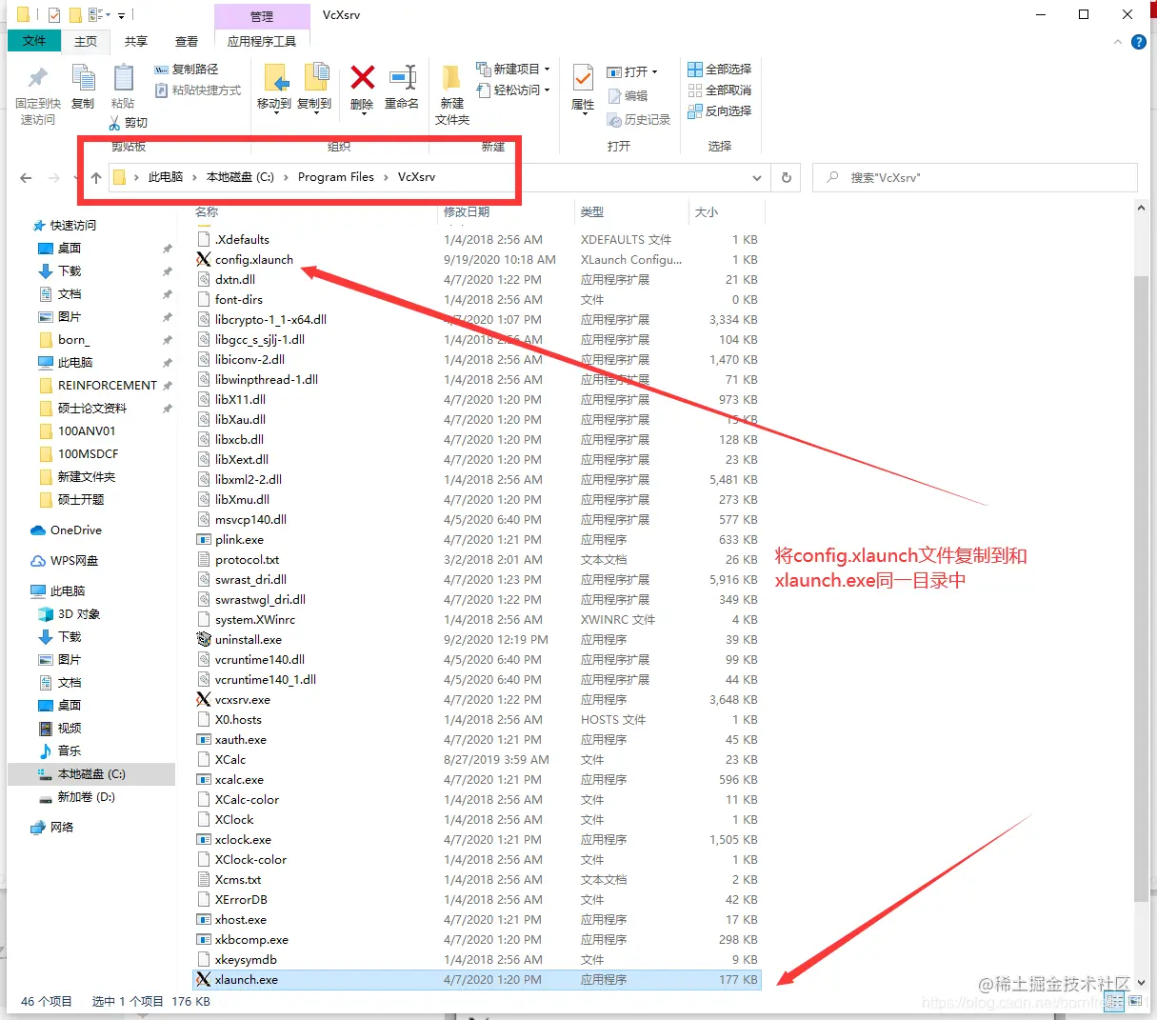Click the Back navigation arrow

(x=26, y=178)
